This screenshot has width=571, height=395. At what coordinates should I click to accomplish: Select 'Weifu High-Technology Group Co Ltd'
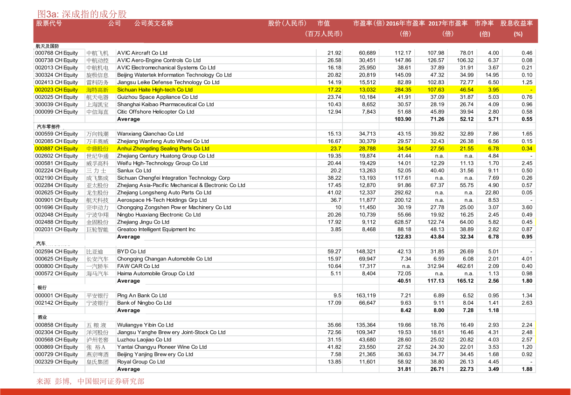(x=162, y=163)
